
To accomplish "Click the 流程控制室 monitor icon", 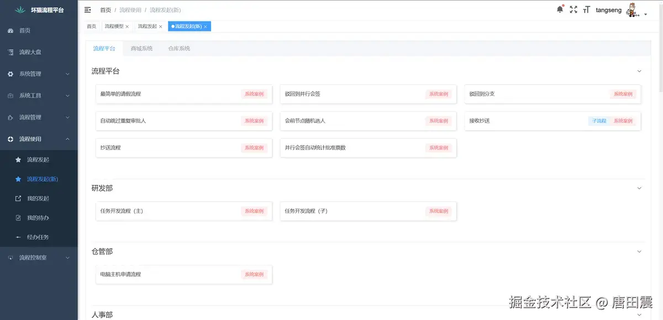I will click(10, 257).
